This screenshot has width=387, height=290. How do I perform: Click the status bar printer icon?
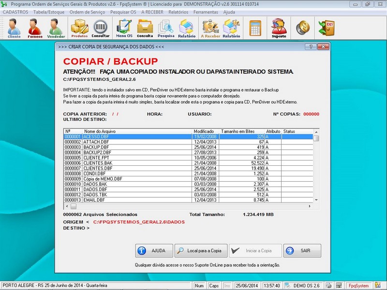click(328, 286)
